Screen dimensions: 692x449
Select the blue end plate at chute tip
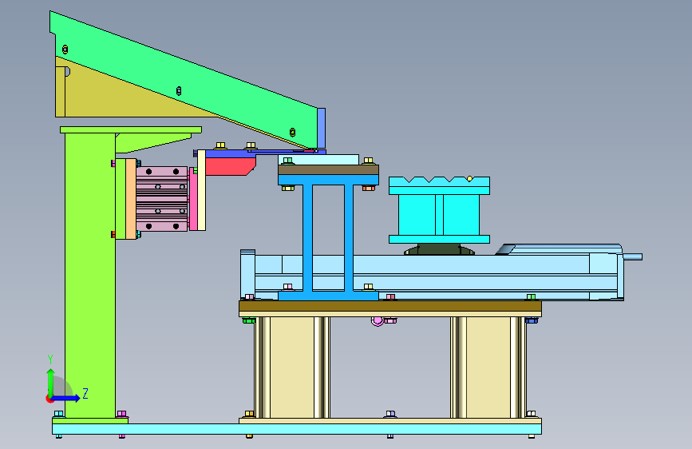(322, 128)
